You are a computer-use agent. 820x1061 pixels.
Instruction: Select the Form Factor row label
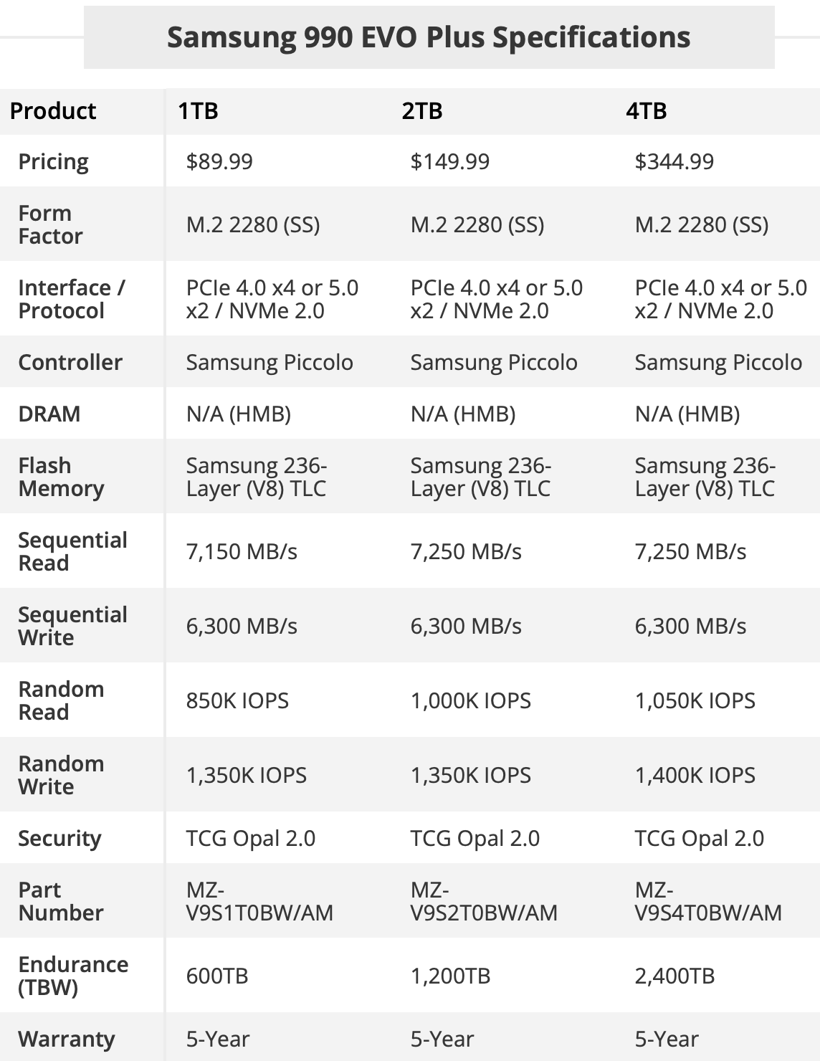click(x=50, y=224)
